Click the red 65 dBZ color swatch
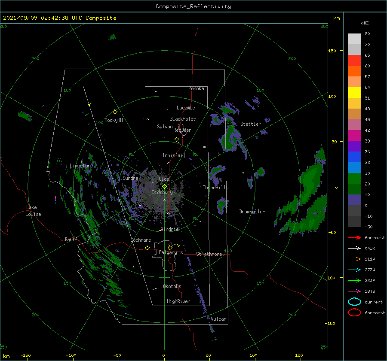 tap(354, 60)
